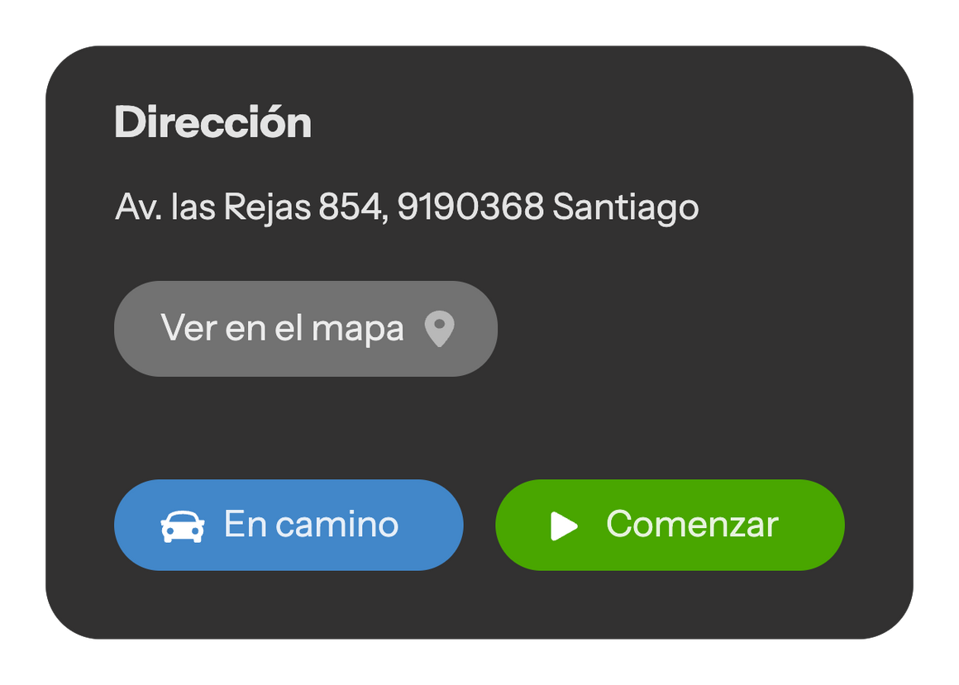Click the word Santiago in address
This screenshot has width=959, height=685.
click(x=625, y=207)
